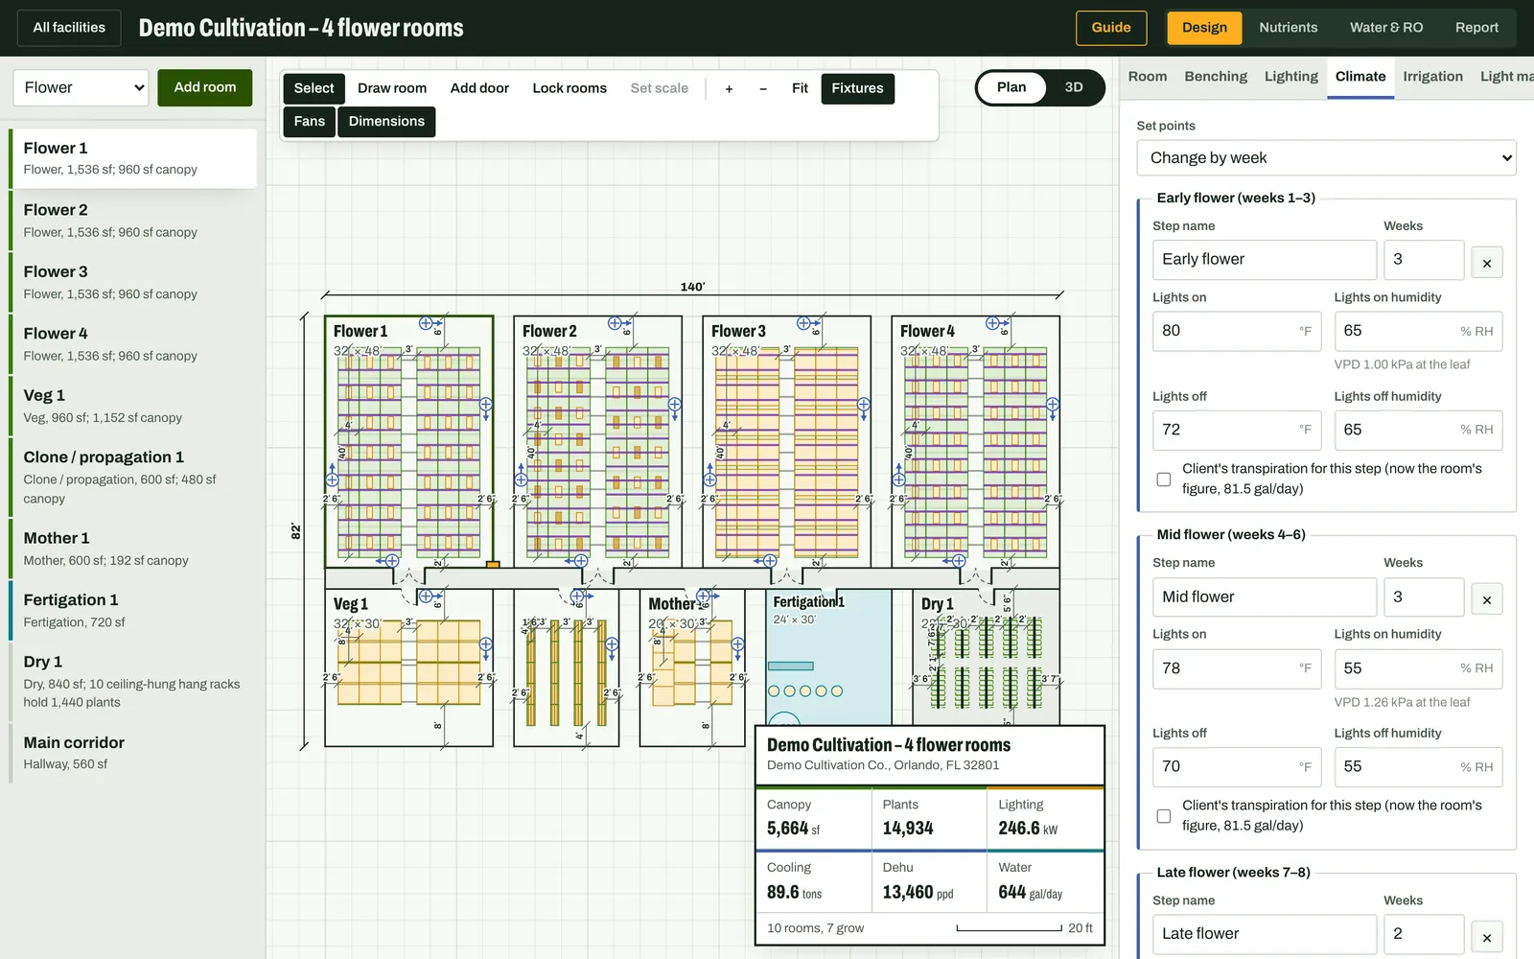Remove the Mid flower step with its X button
The height and width of the screenshot is (959, 1534).
(1487, 599)
